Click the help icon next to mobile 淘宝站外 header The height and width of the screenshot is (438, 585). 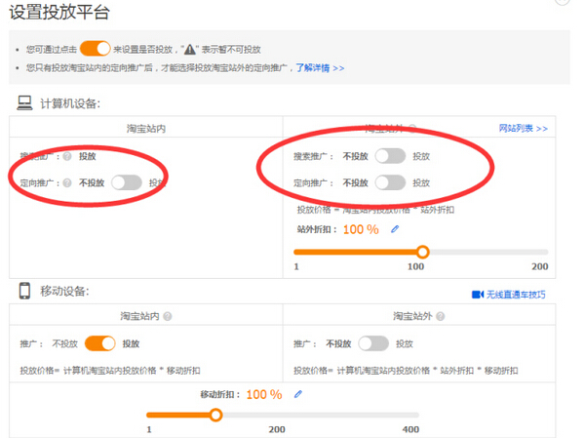pyautogui.click(x=441, y=316)
